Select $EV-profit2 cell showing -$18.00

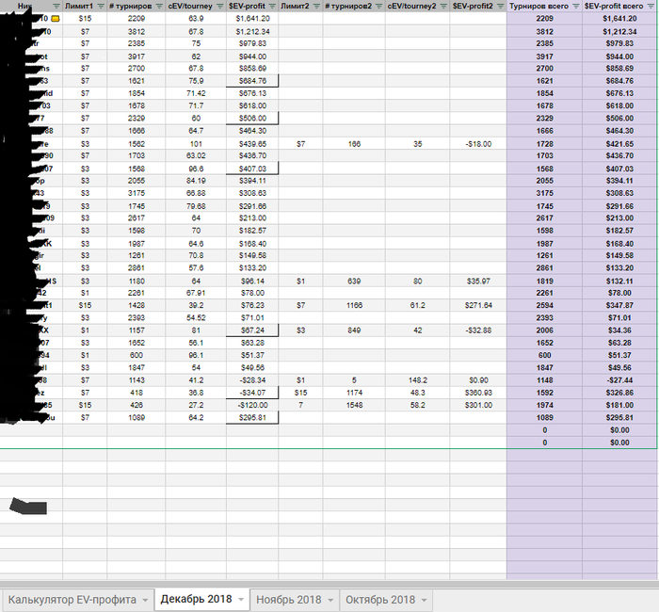click(x=478, y=144)
